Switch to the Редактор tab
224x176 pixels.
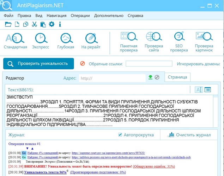(15, 78)
